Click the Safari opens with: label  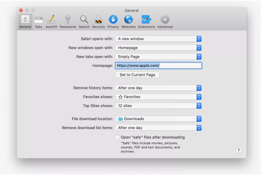97,39
